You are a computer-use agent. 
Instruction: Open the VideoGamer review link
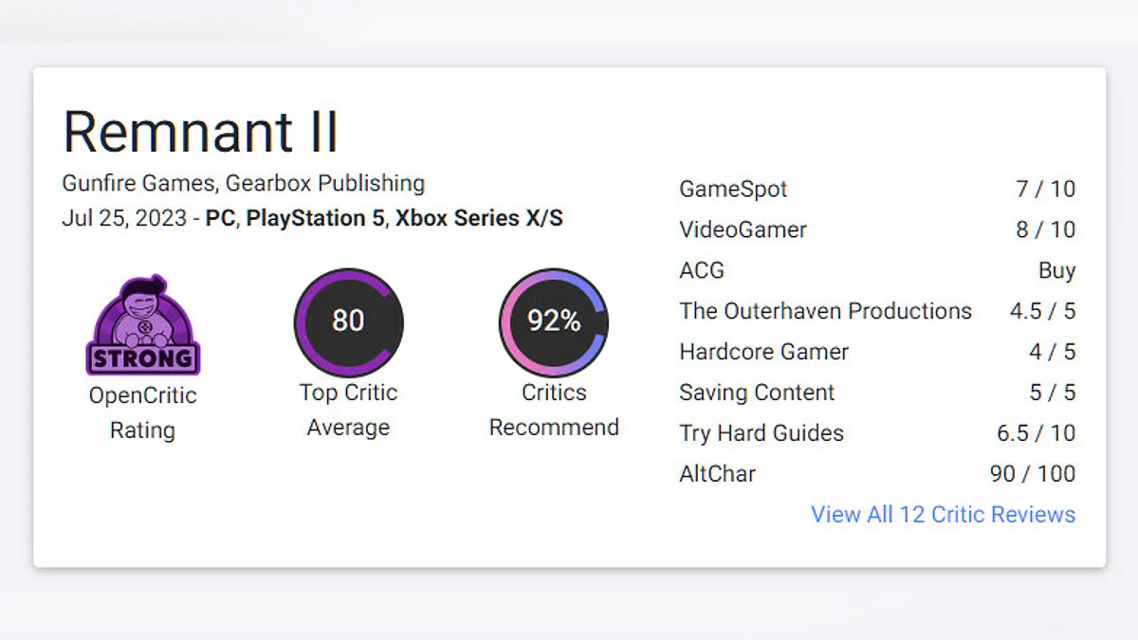pyautogui.click(x=743, y=229)
